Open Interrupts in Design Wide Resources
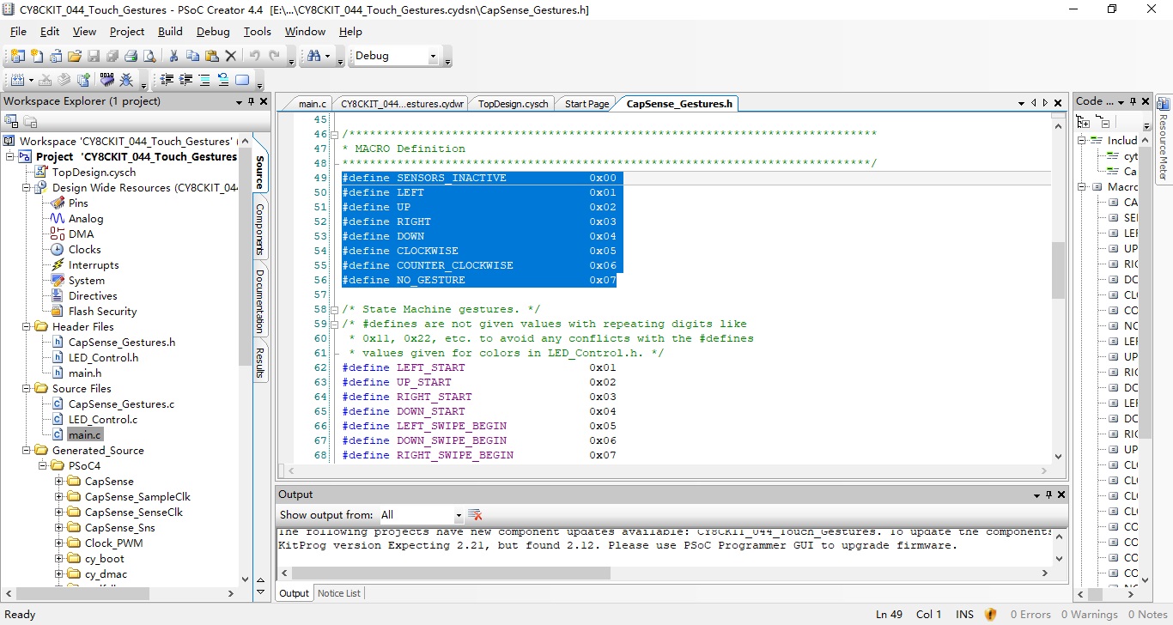Viewport: 1173px width, 625px height. tap(94, 265)
